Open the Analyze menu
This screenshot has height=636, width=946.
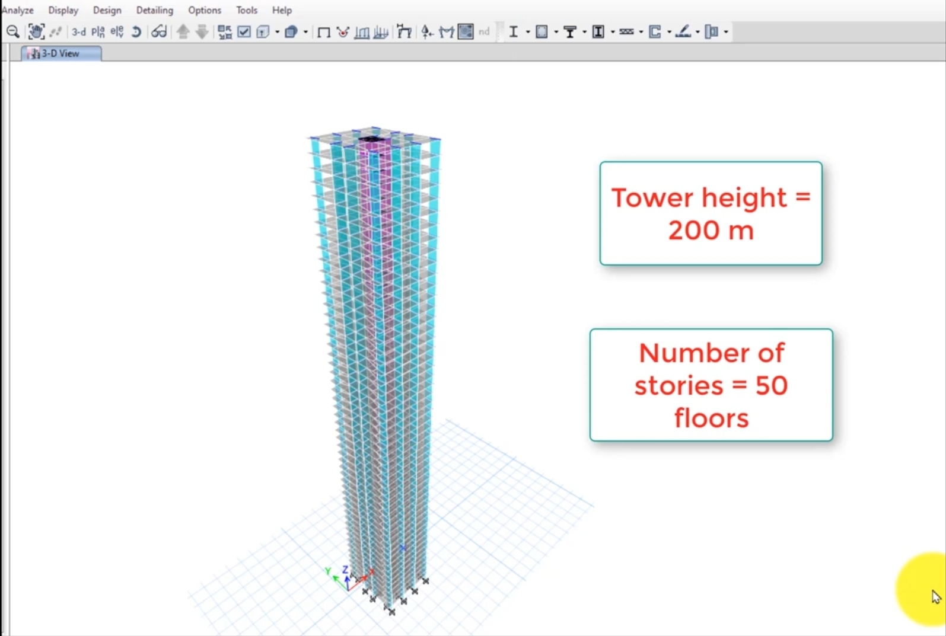[17, 10]
